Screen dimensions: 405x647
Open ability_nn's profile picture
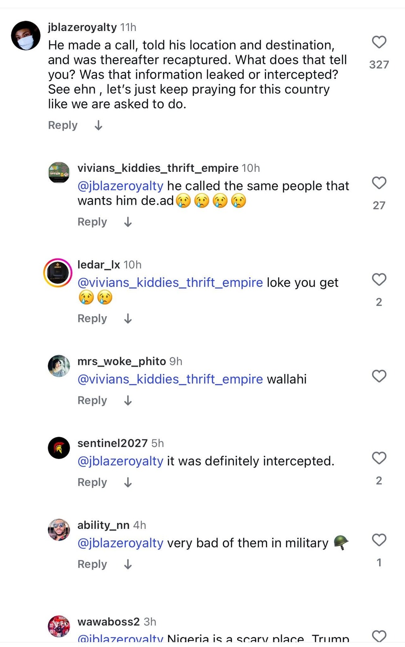click(x=59, y=529)
